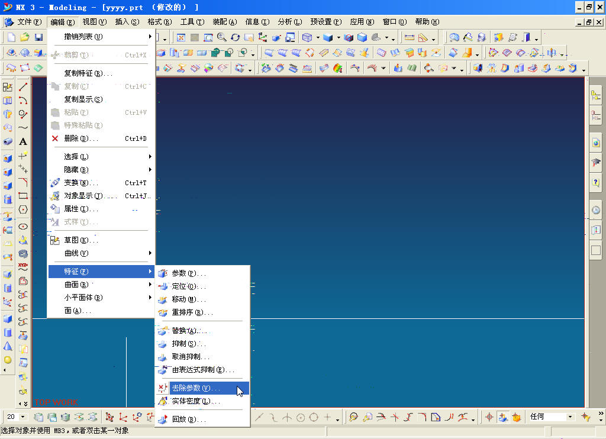The height and width of the screenshot is (439, 606).
Task: Click the angle measurement icon
Action: 423,37
